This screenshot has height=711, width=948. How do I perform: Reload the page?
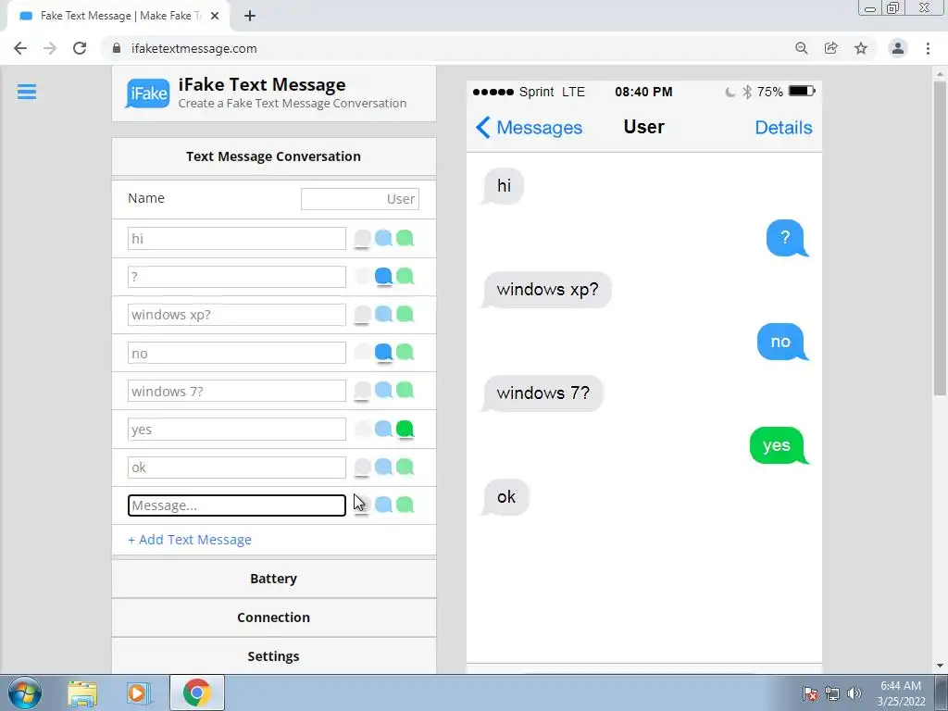coord(80,48)
